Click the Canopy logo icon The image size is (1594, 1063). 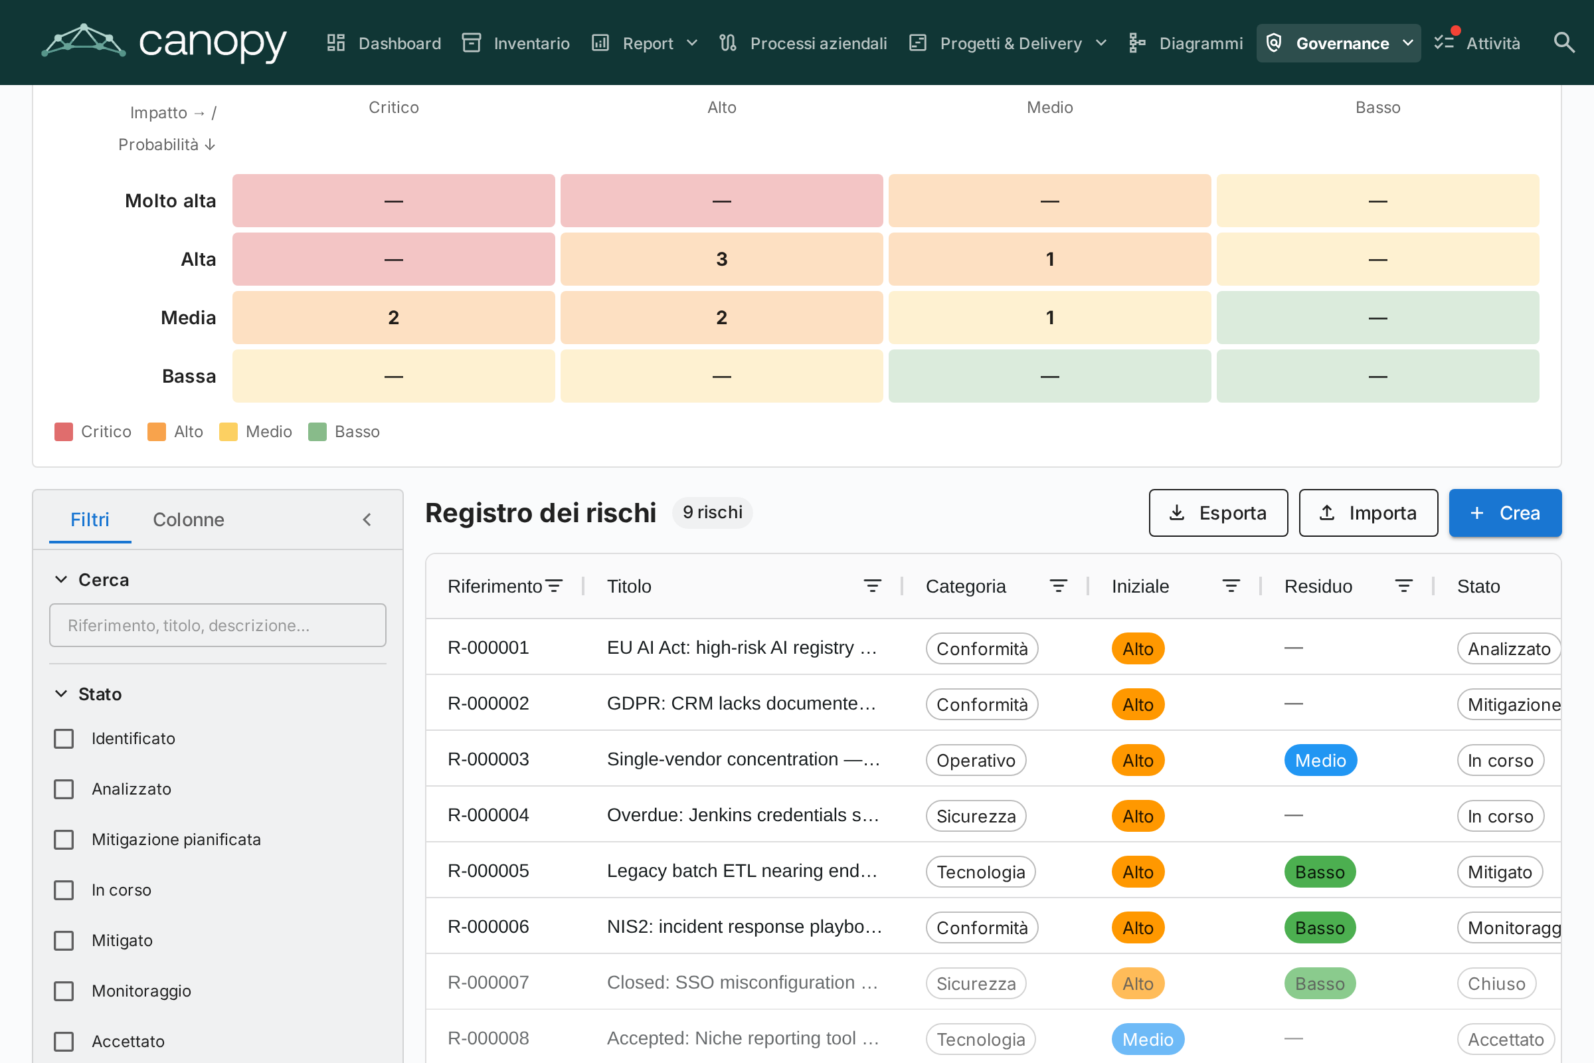click(x=84, y=41)
